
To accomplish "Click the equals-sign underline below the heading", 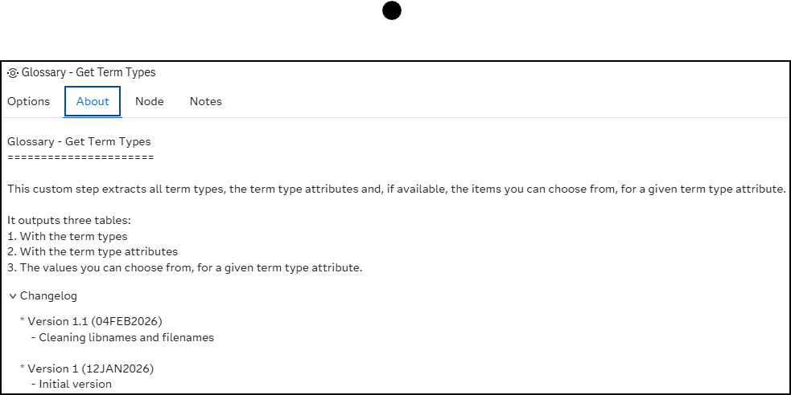I will (x=80, y=157).
